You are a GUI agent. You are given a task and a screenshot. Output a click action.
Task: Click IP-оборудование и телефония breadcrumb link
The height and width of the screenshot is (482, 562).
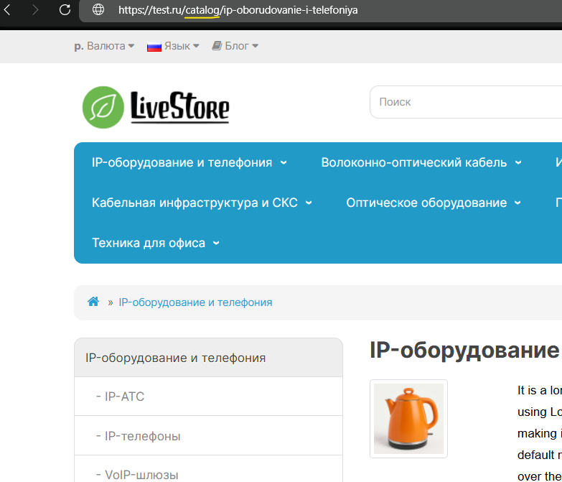195,302
